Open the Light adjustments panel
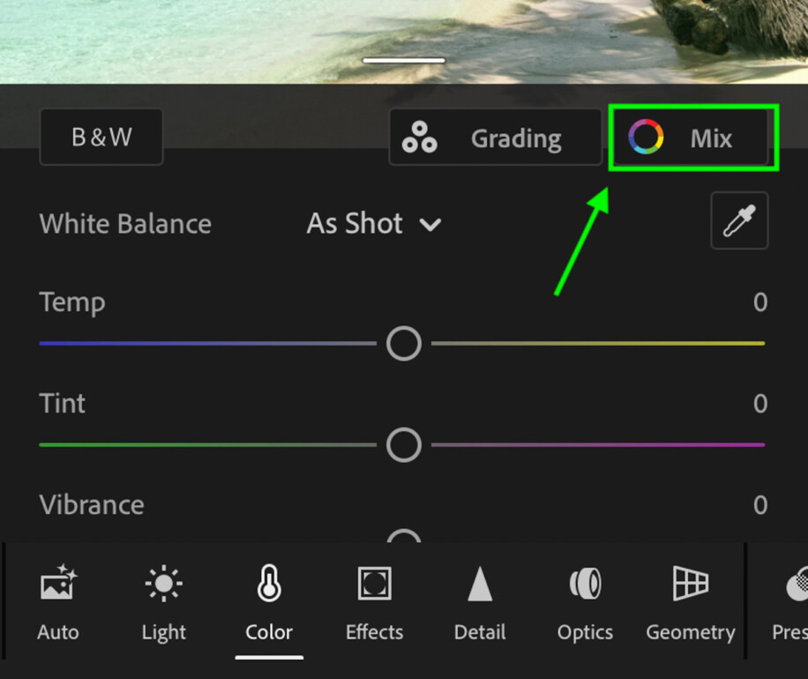 [x=163, y=600]
